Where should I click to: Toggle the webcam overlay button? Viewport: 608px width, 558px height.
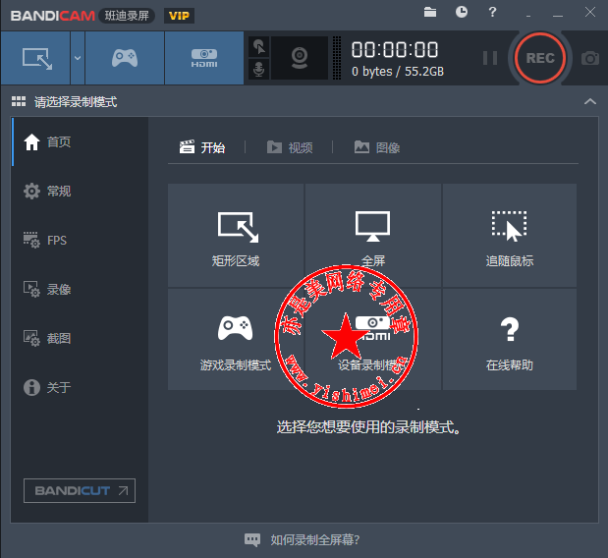[299, 58]
